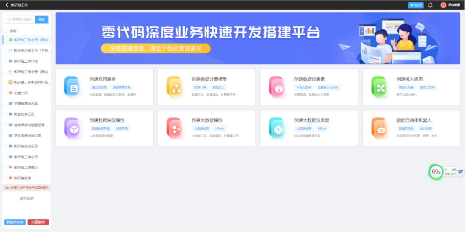
Task: Click the 零代码深度业务快速开发搭建平台 banner
Action: (x=258, y=38)
